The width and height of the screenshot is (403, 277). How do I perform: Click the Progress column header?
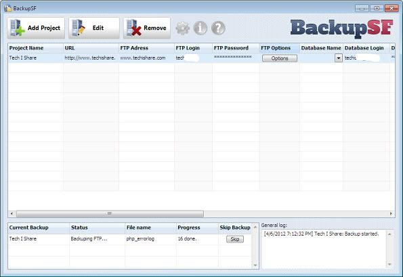197,228
